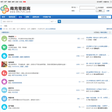Click the ncsucheng author name
This screenshot has height=112, width=112.
point(101,83)
